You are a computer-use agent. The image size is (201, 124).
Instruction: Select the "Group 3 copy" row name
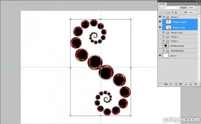pos(177,33)
